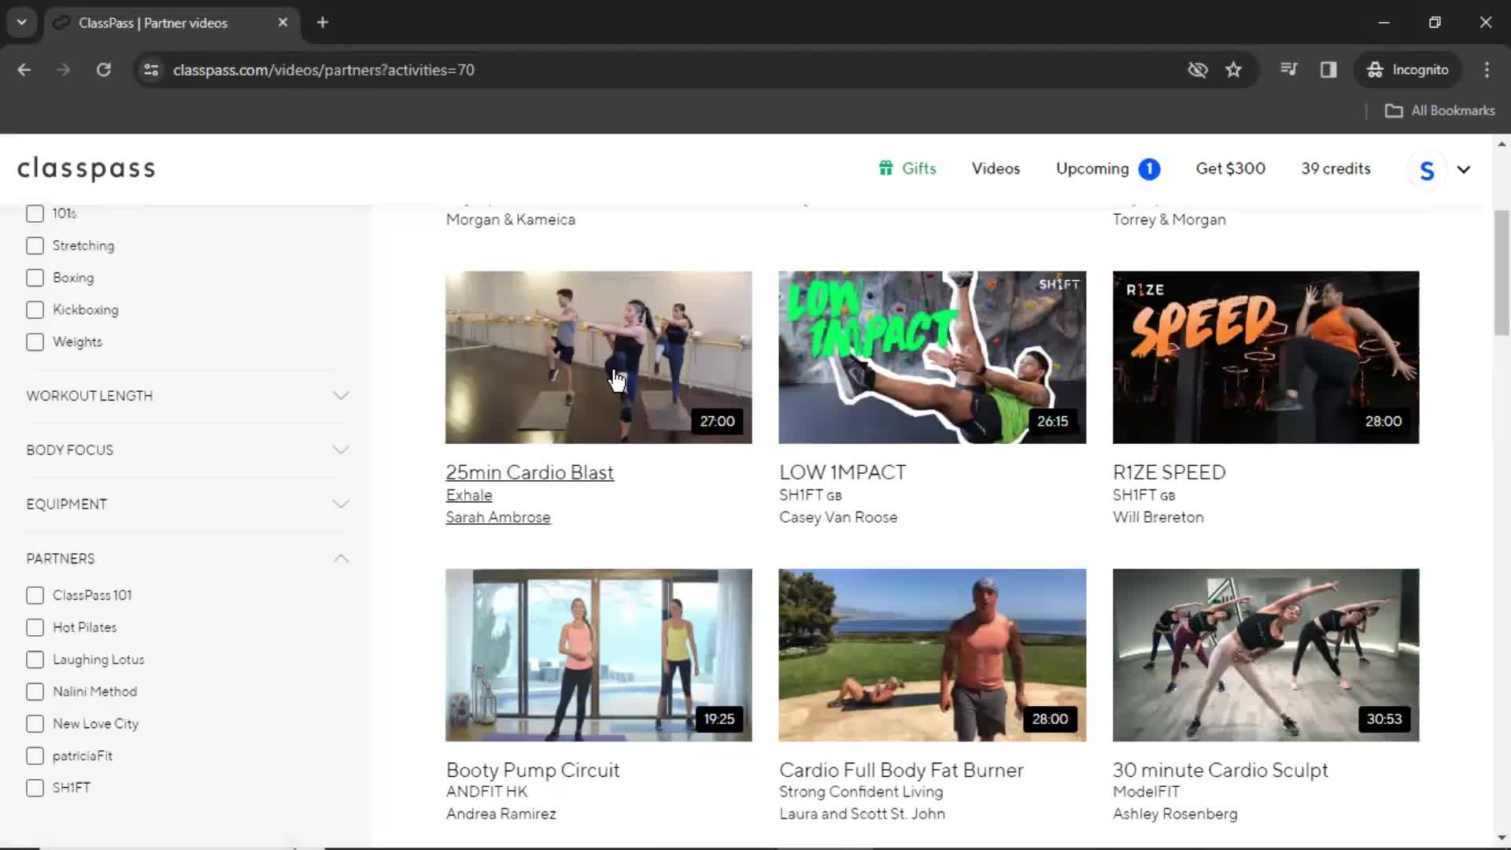Open Chrome three-dot menu
This screenshot has width=1511, height=850.
pos(1487,70)
